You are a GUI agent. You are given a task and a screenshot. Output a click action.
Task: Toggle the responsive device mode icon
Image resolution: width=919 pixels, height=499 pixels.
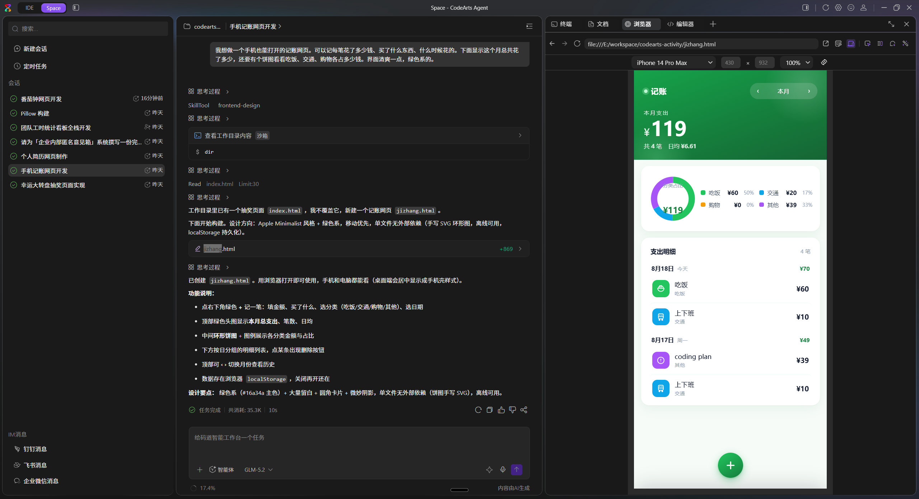(x=851, y=44)
